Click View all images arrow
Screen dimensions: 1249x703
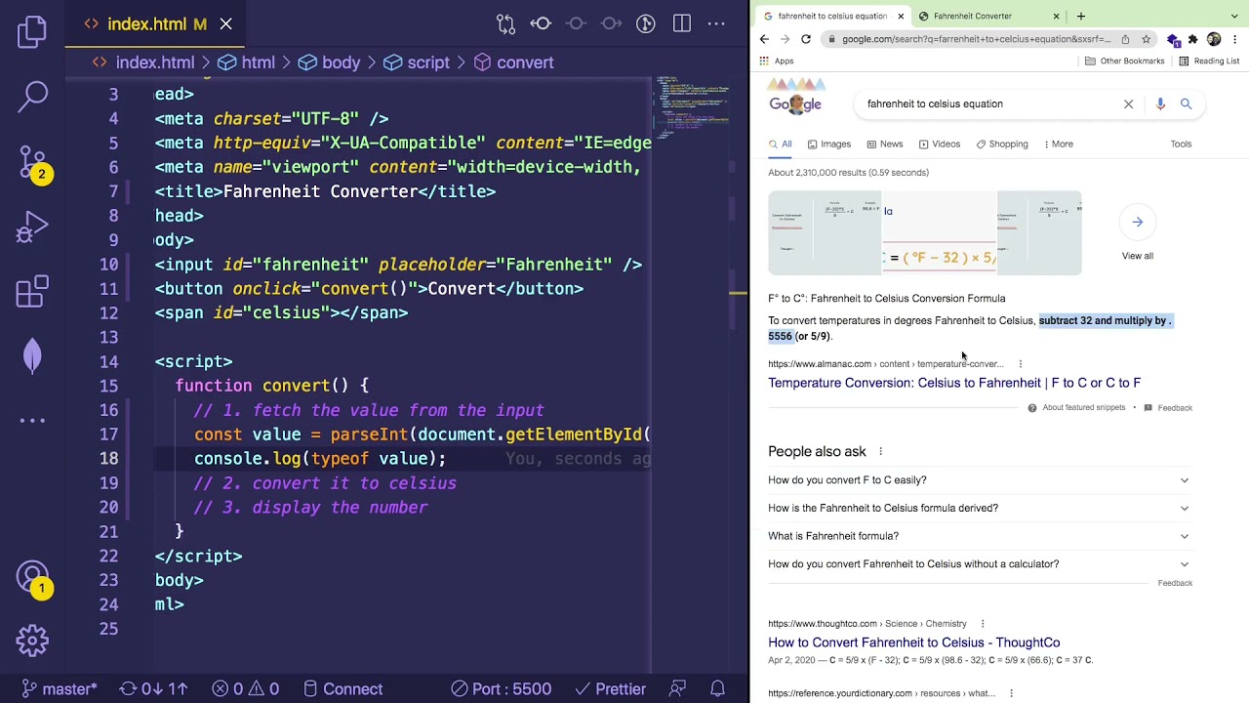[1138, 223]
